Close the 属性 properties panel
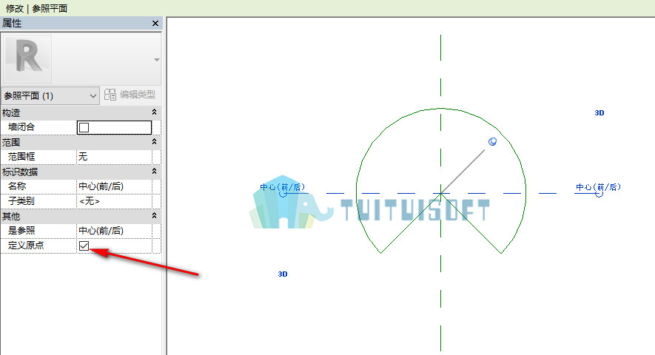This screenshot has height=355, width=655. (155, 24)
